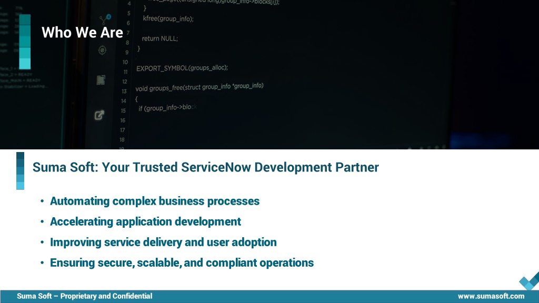Click the void groups_free function line
Screen dimensions: 539x303
pos(199,87)
